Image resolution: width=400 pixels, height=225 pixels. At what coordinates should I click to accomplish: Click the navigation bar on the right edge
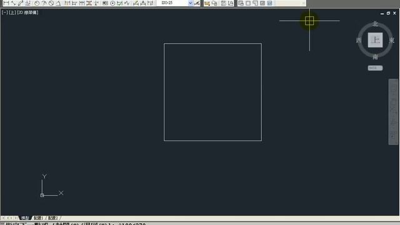tap(393, 112)
